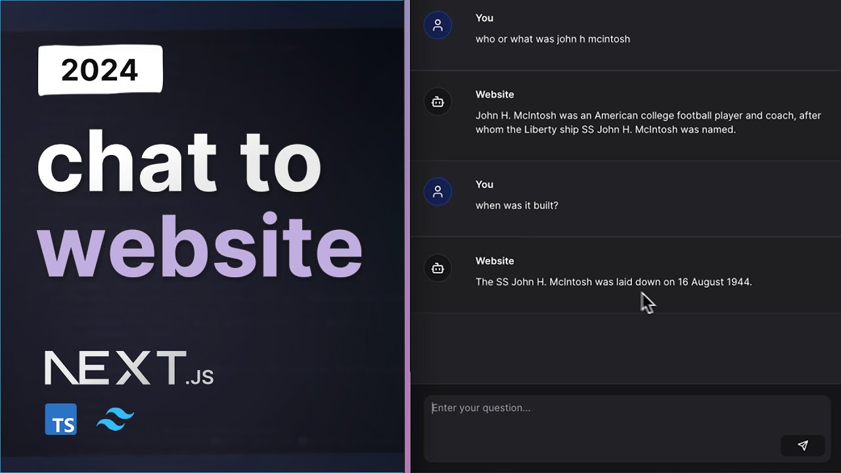Click the NEXT.JS logo
The height and width of the screenshot is (473, 841).
129,368
